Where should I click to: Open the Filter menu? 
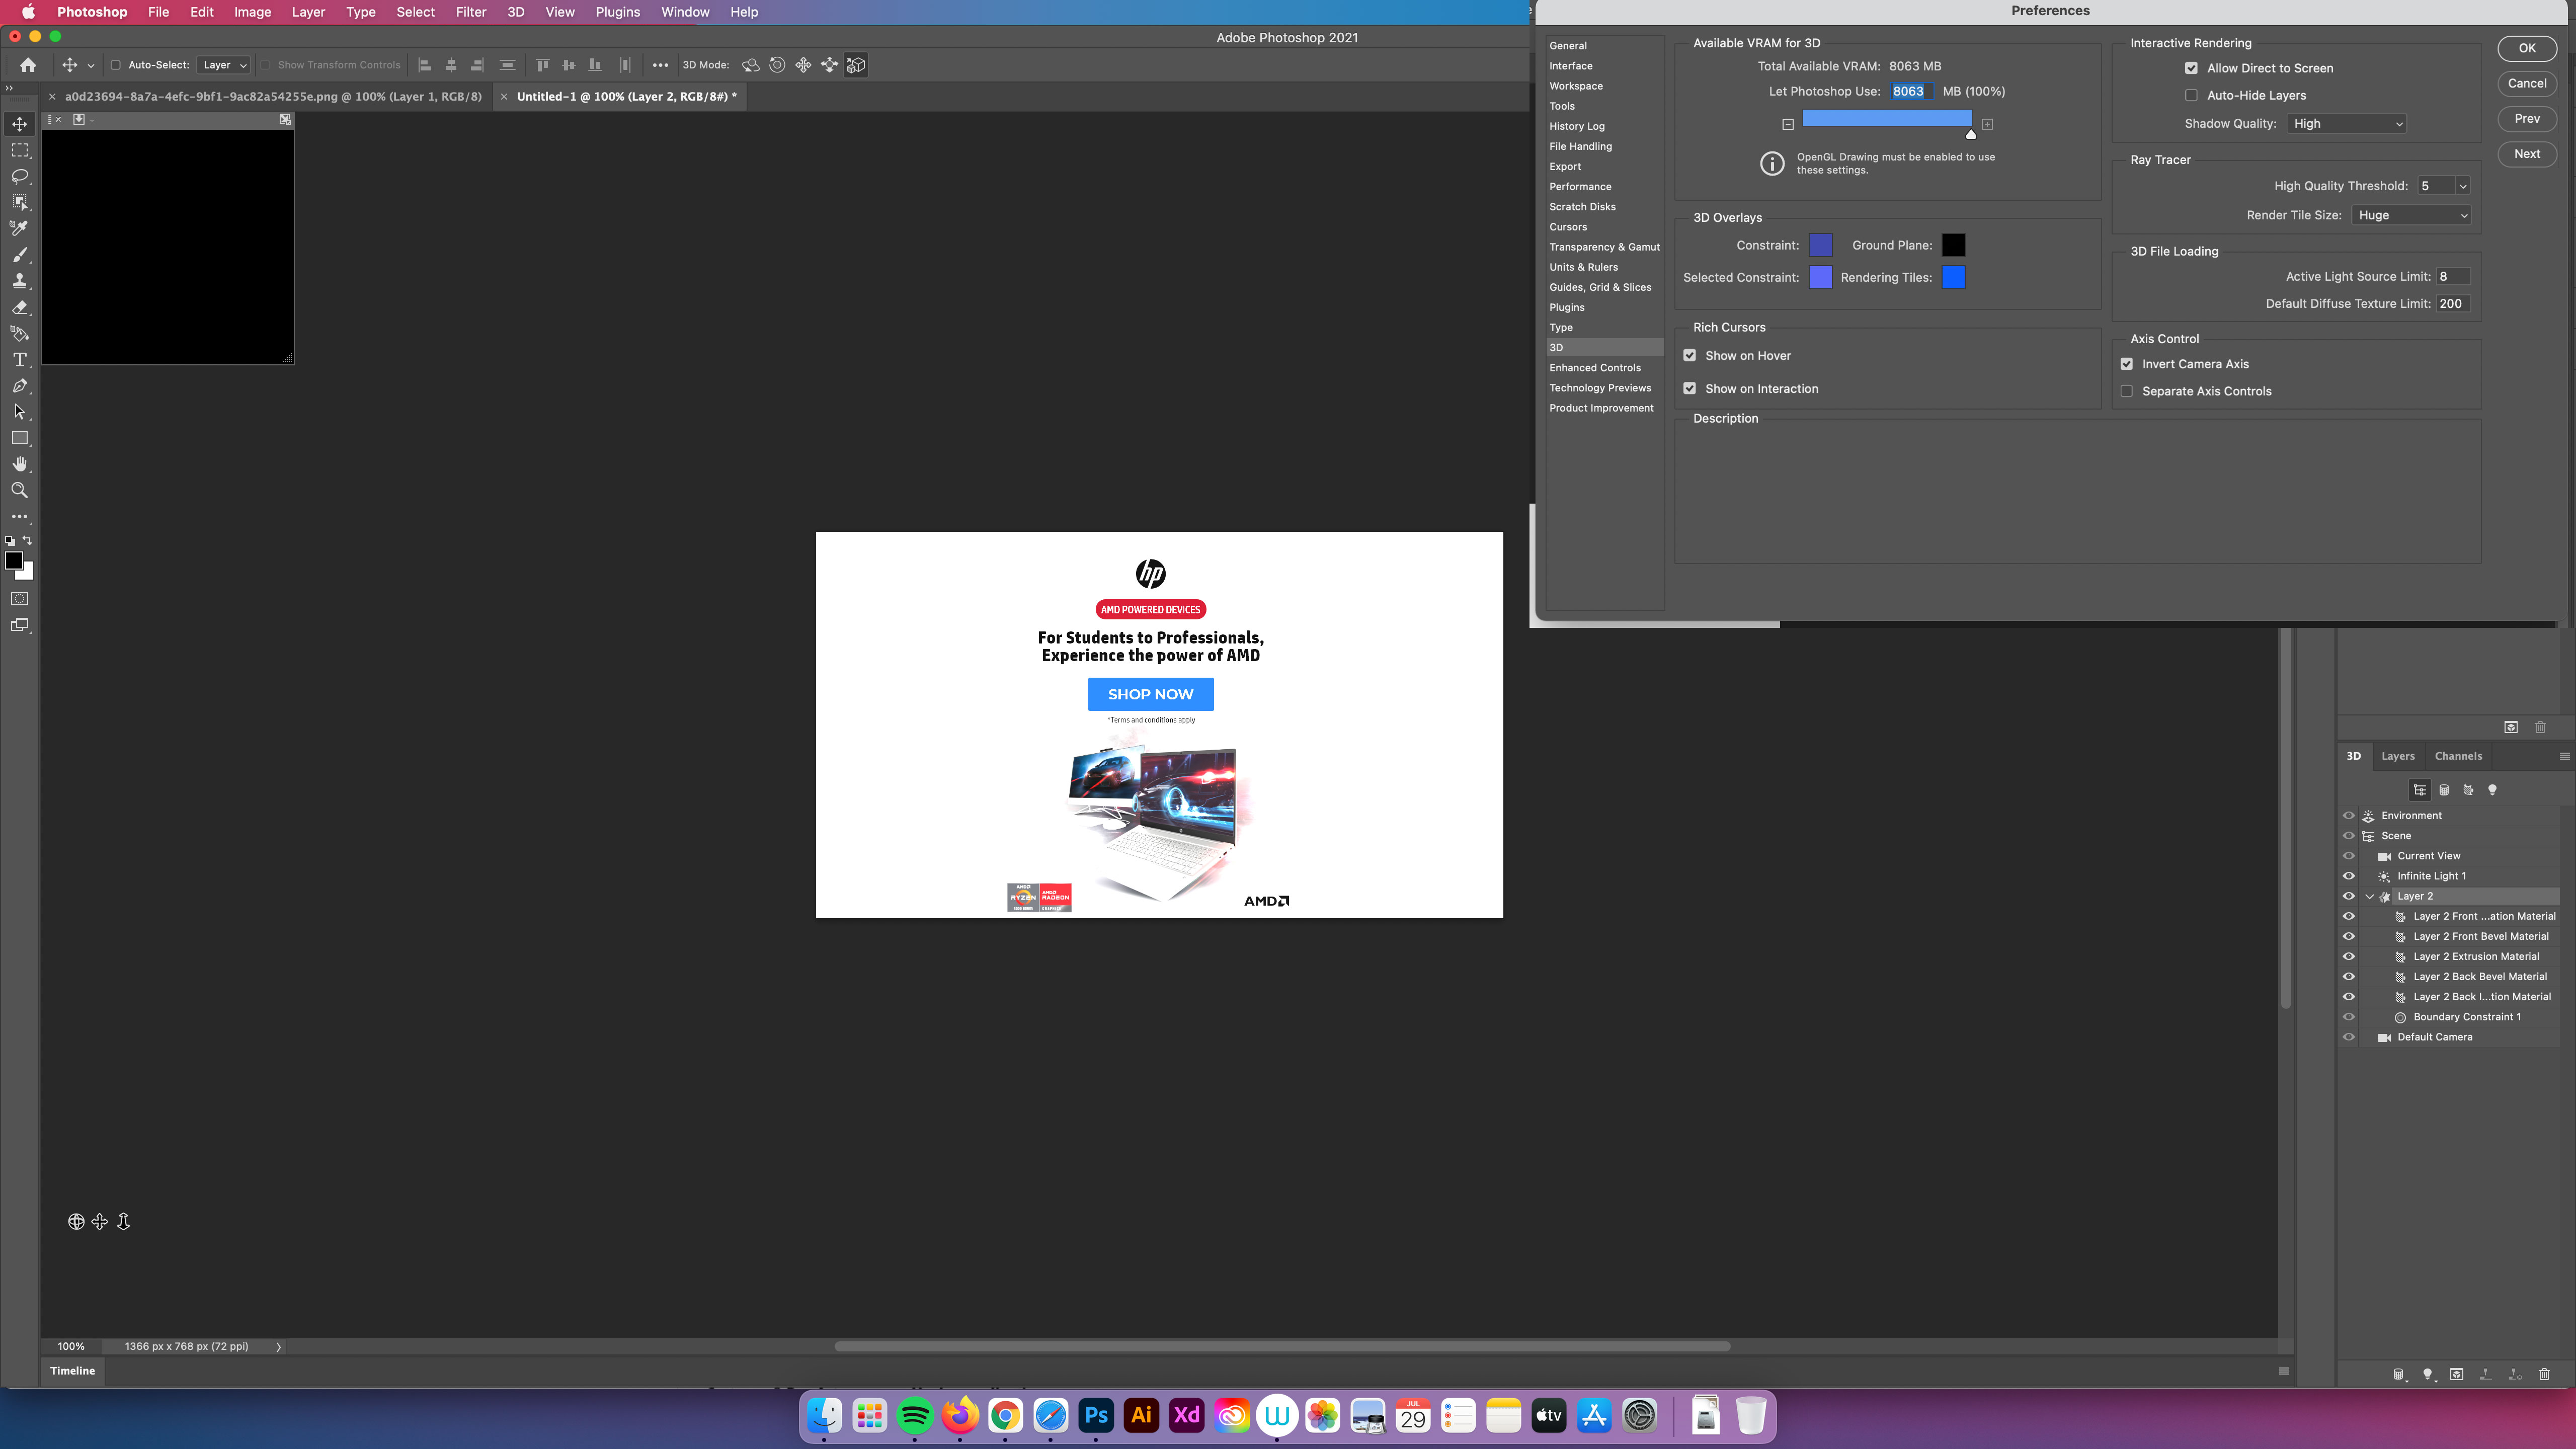470,12
